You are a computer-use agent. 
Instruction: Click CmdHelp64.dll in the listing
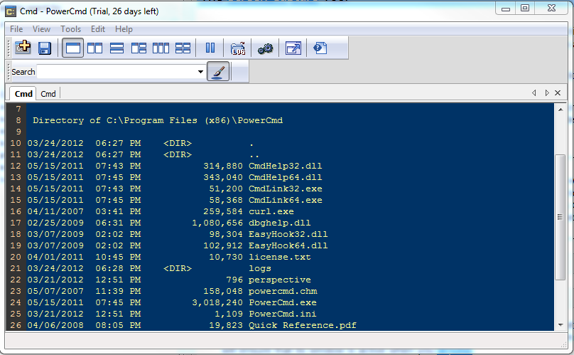(285, 177)
